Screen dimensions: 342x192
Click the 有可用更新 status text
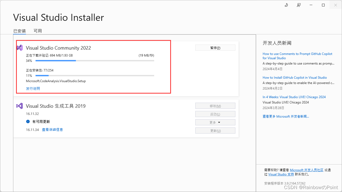coord(41,122)
